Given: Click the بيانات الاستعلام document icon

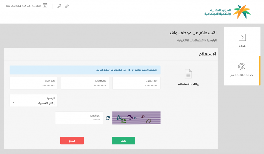Looking at the screenshot, I should tap(188, 74).
